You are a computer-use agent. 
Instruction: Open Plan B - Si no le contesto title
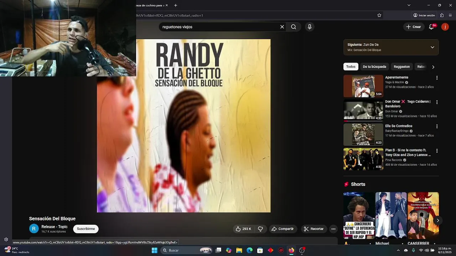point(408,153)
